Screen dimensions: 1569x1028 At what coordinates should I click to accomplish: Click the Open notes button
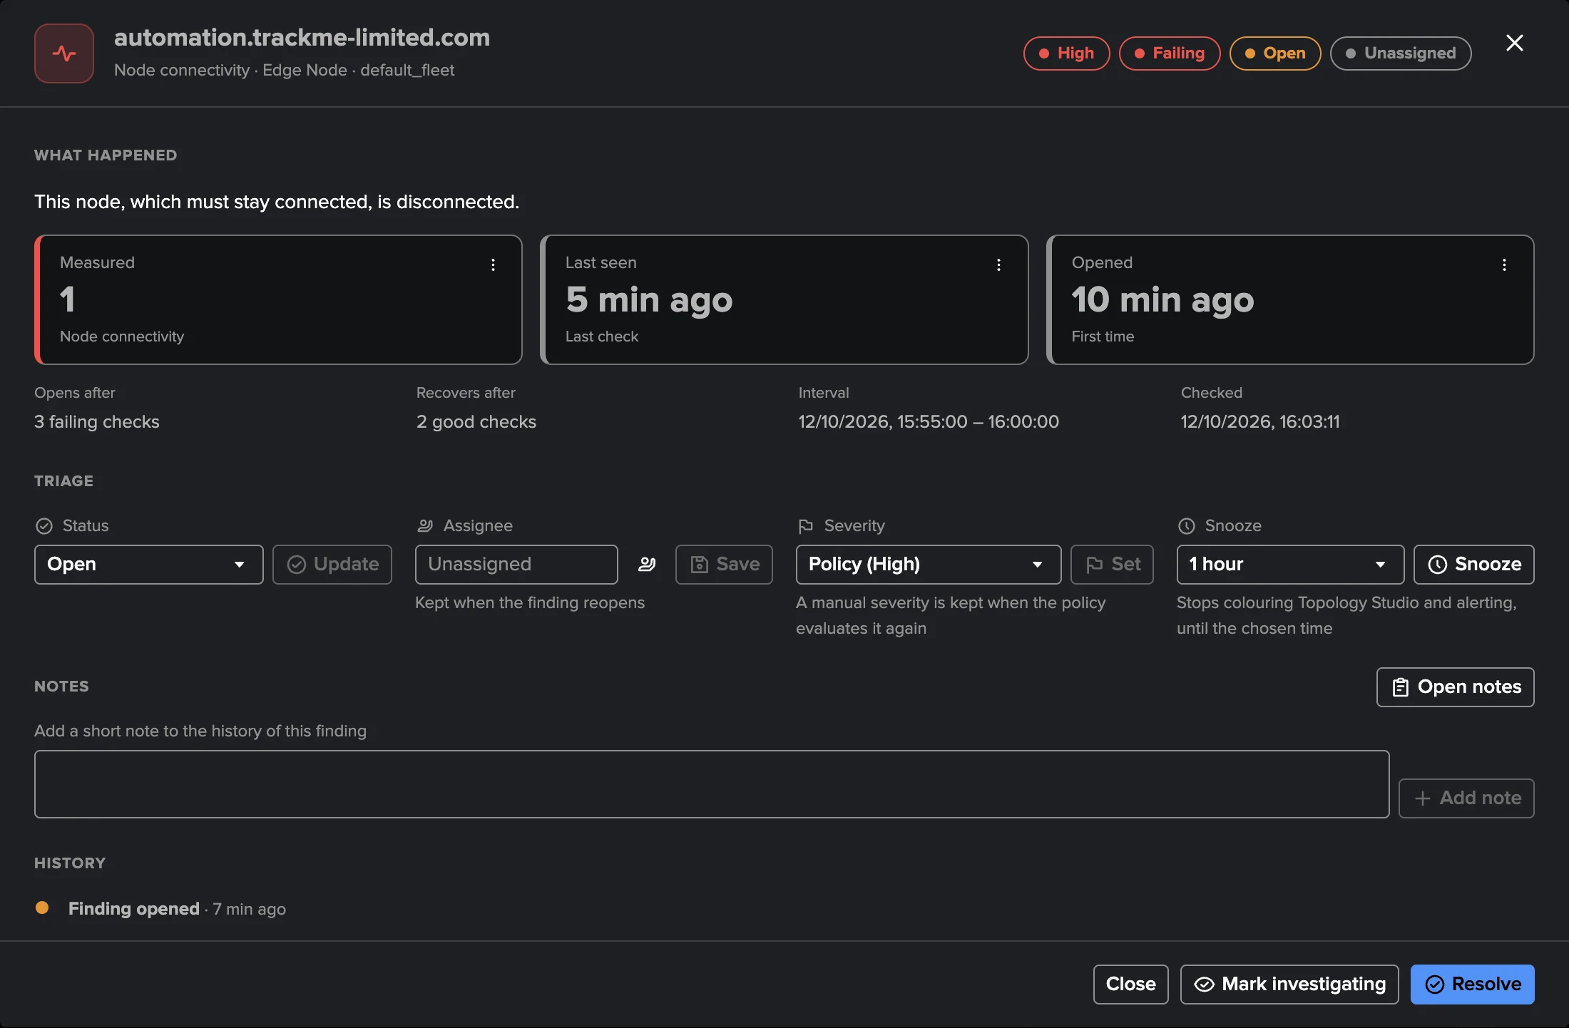pos(1455,687)
